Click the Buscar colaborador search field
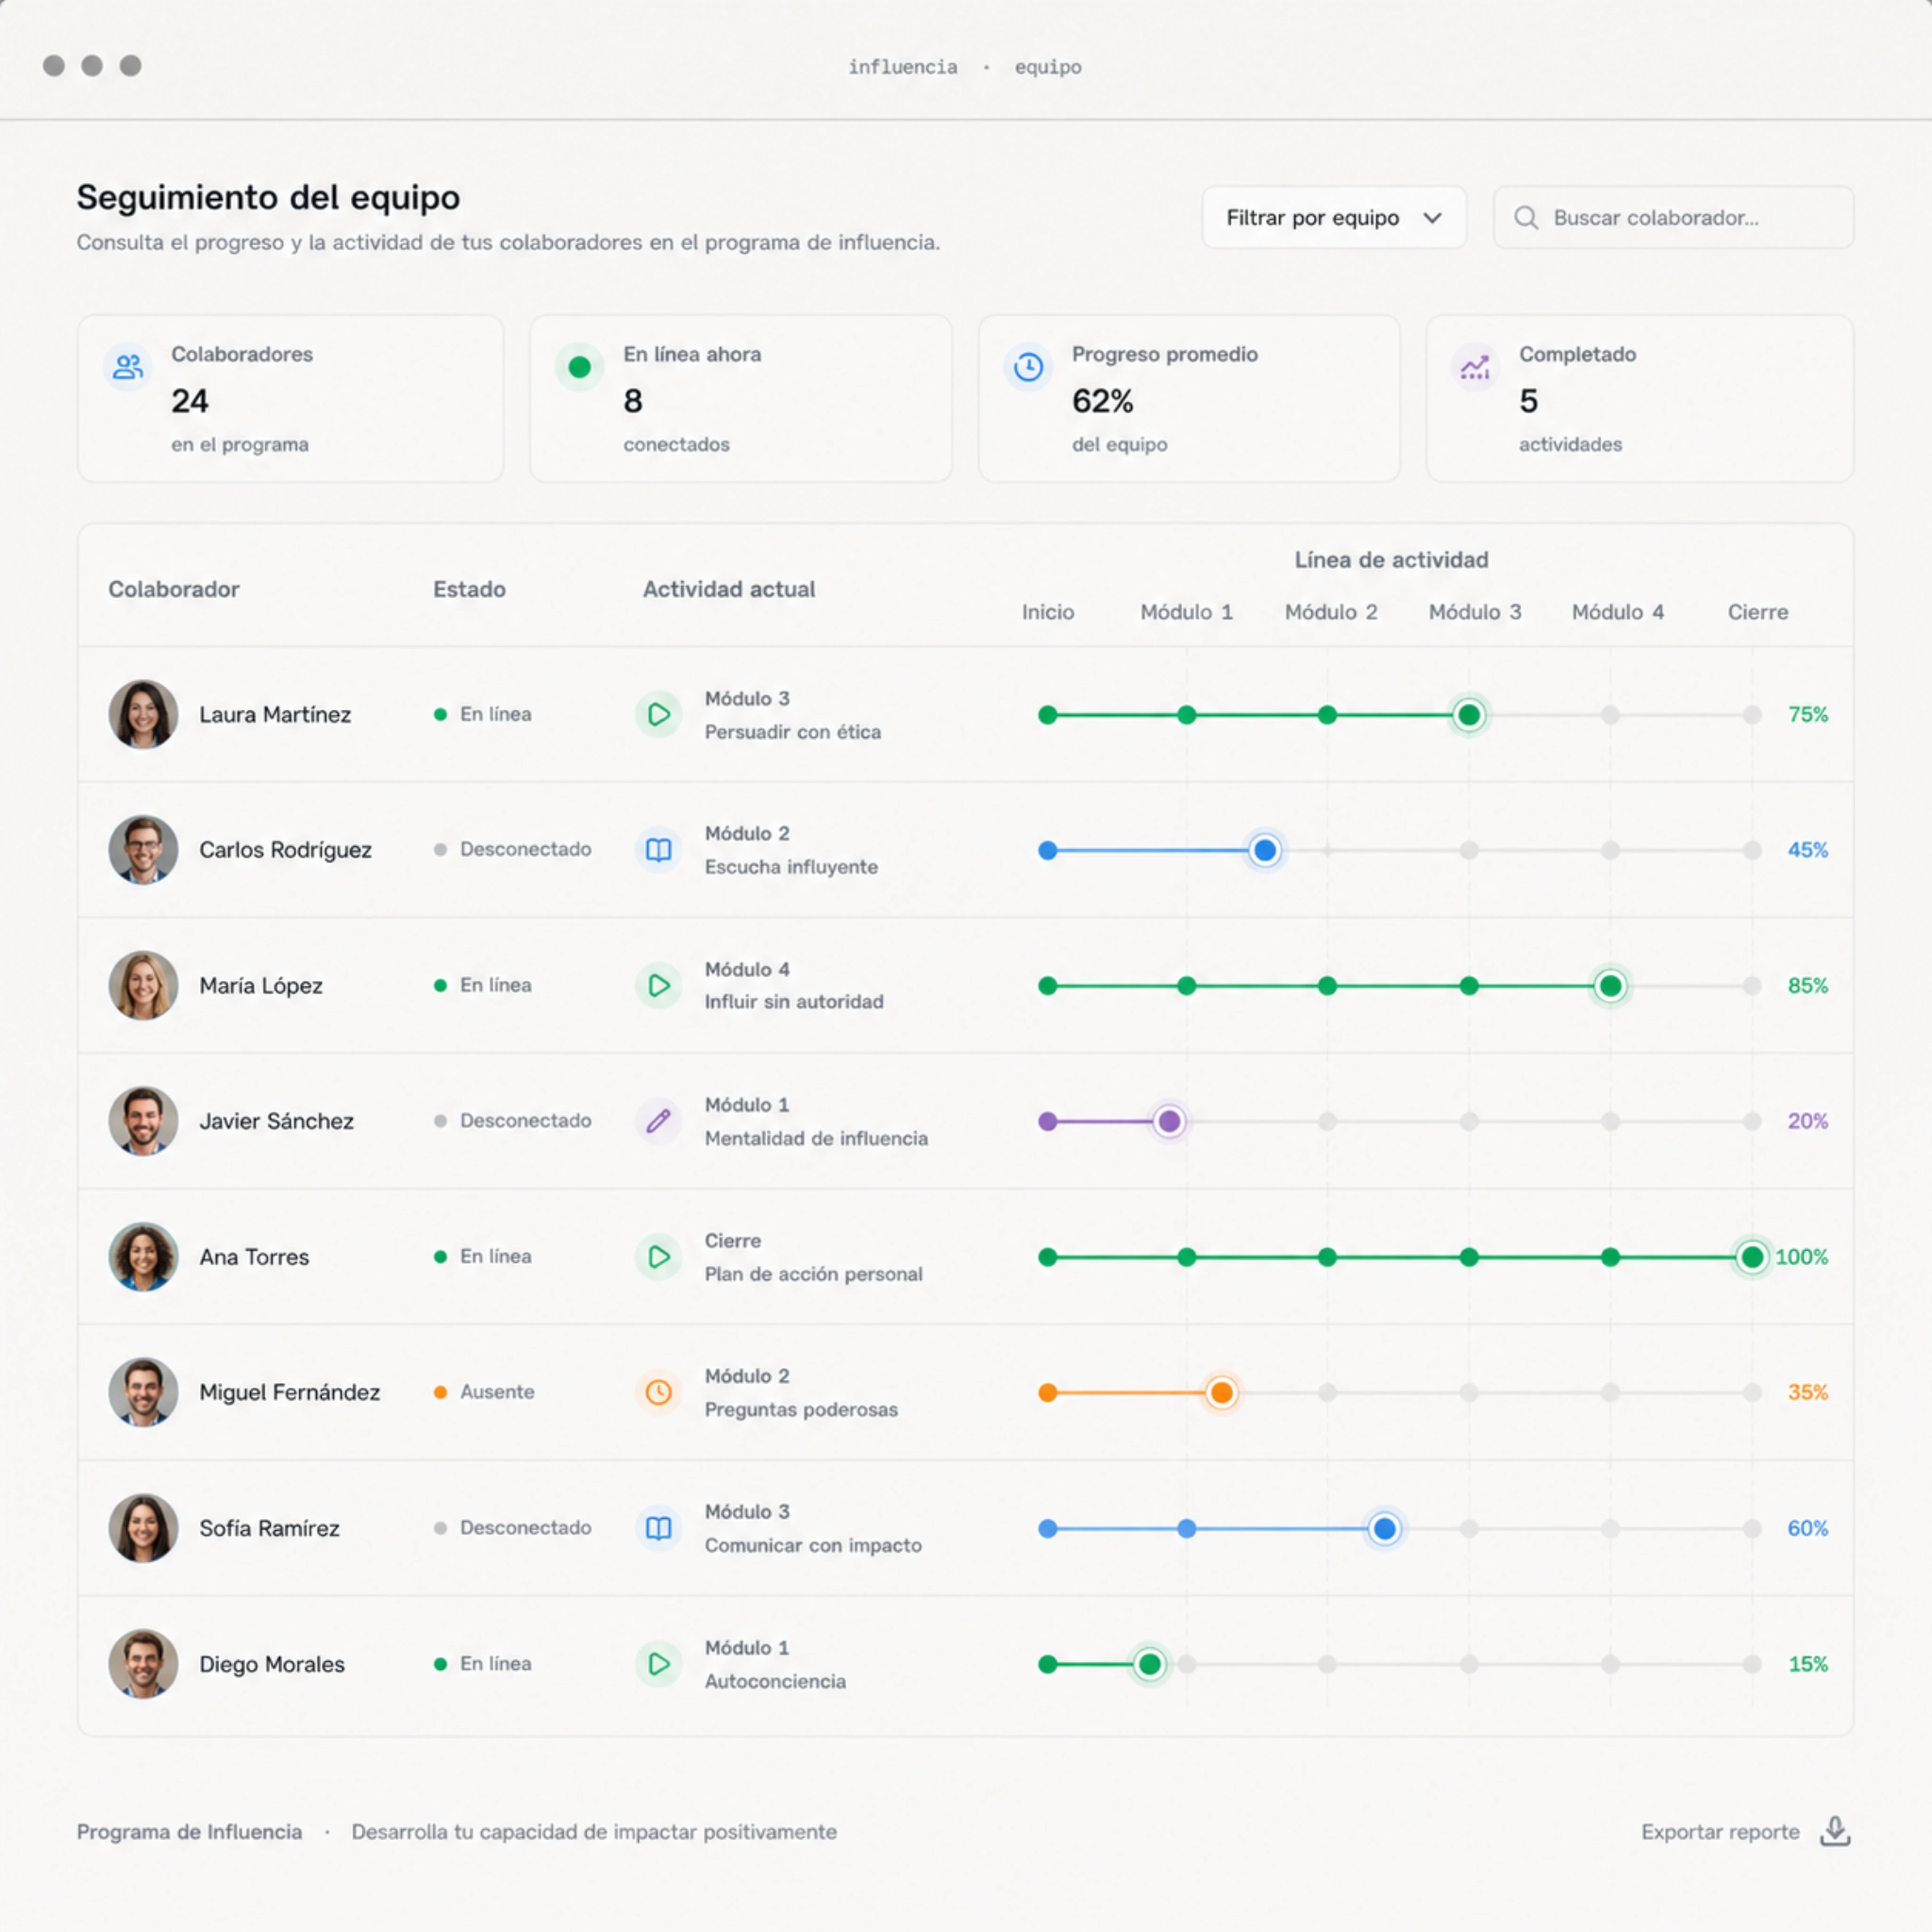Screen dimensions: 1932x1932 click(x=1673, y=217)
